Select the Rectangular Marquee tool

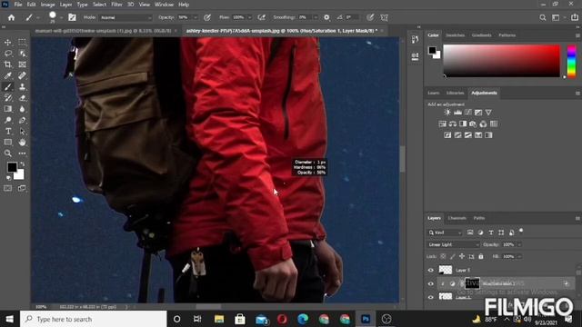point(22,43)
